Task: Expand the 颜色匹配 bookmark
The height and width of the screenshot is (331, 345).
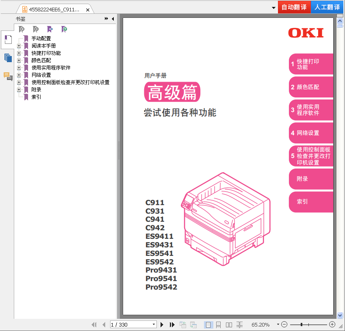Action: (19, 61)
